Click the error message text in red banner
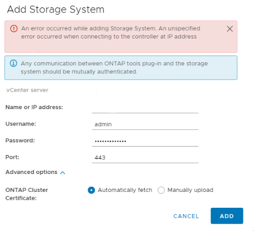 (111, 33)
